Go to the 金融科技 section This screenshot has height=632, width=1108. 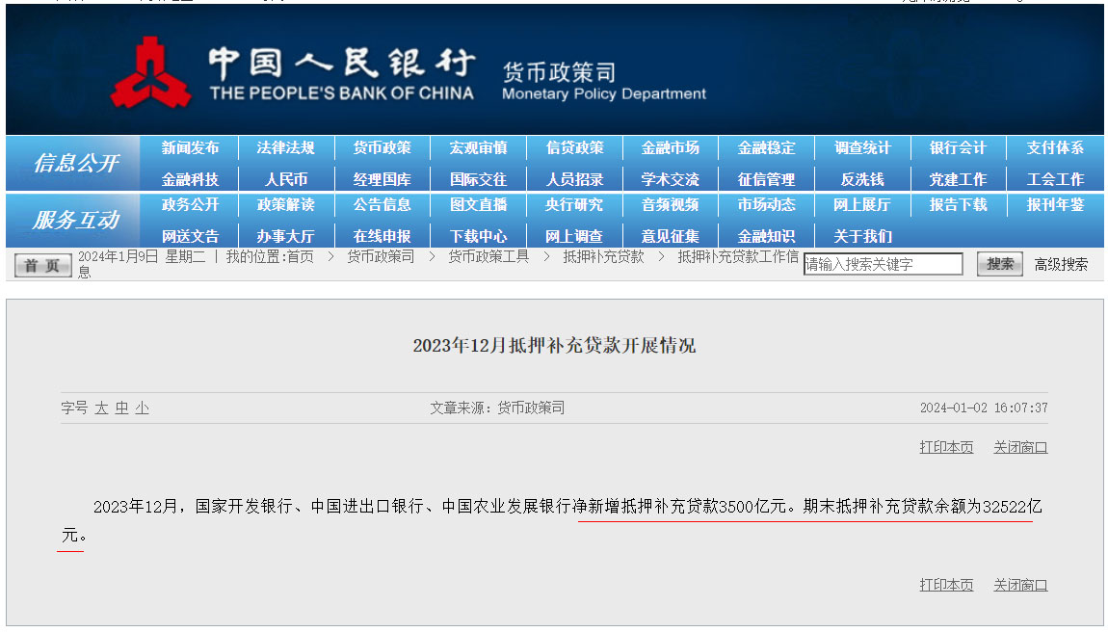click(x=190, y=179)
